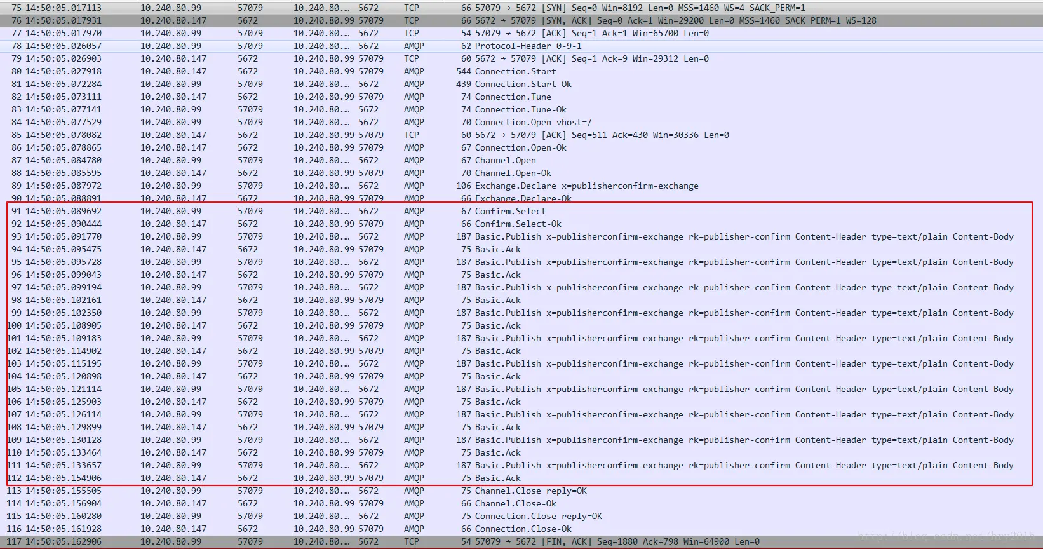The height and width of the screenshot is (549, 1043).
Task: Select packet 97 Basic.Publish row
Action: click(x=521, y=287)
